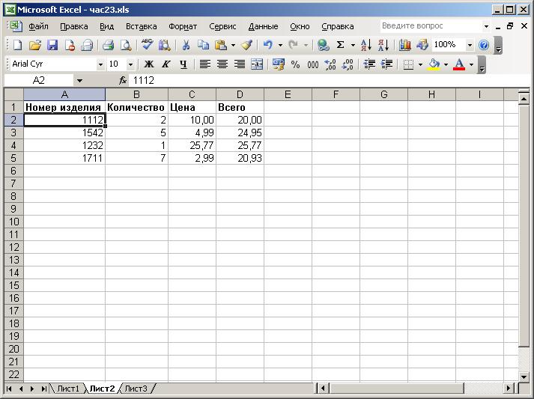The image size is (534, 399).
Task: Apply the red font color swatch
Action: (459, 64)
